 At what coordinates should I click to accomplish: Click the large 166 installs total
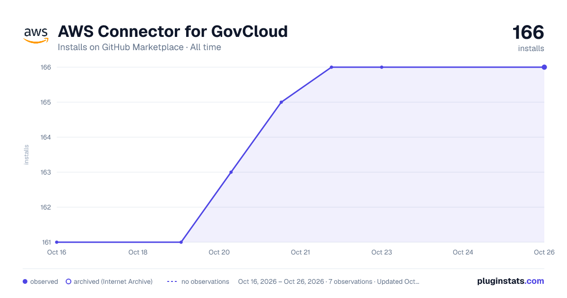coord(528,33)
